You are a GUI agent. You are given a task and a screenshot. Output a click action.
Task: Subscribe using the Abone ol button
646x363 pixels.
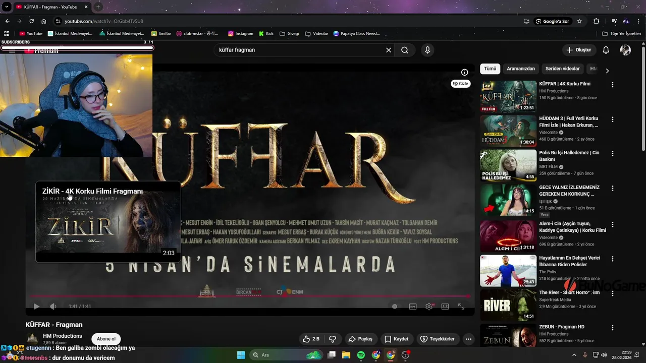(x=106, y=339)
